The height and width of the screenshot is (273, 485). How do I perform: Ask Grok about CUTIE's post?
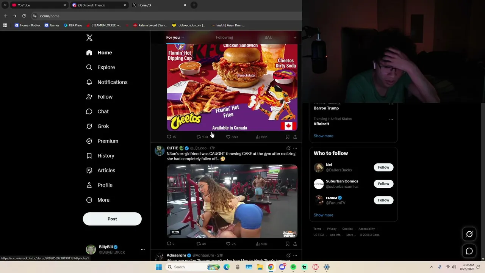tap(288, 148)
